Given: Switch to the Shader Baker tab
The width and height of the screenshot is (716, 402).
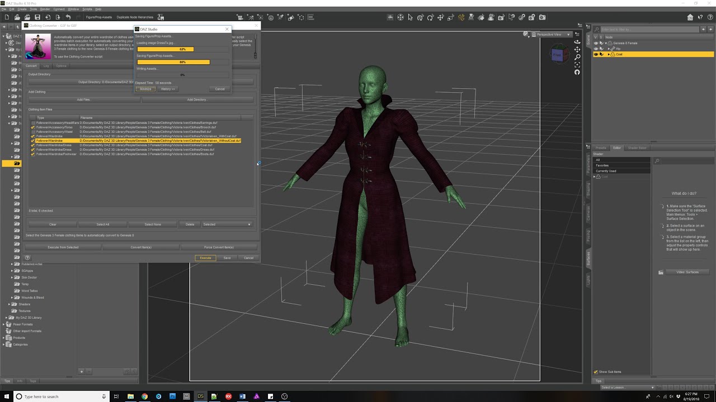Looking at the screenshot, I should click(637, 148).
